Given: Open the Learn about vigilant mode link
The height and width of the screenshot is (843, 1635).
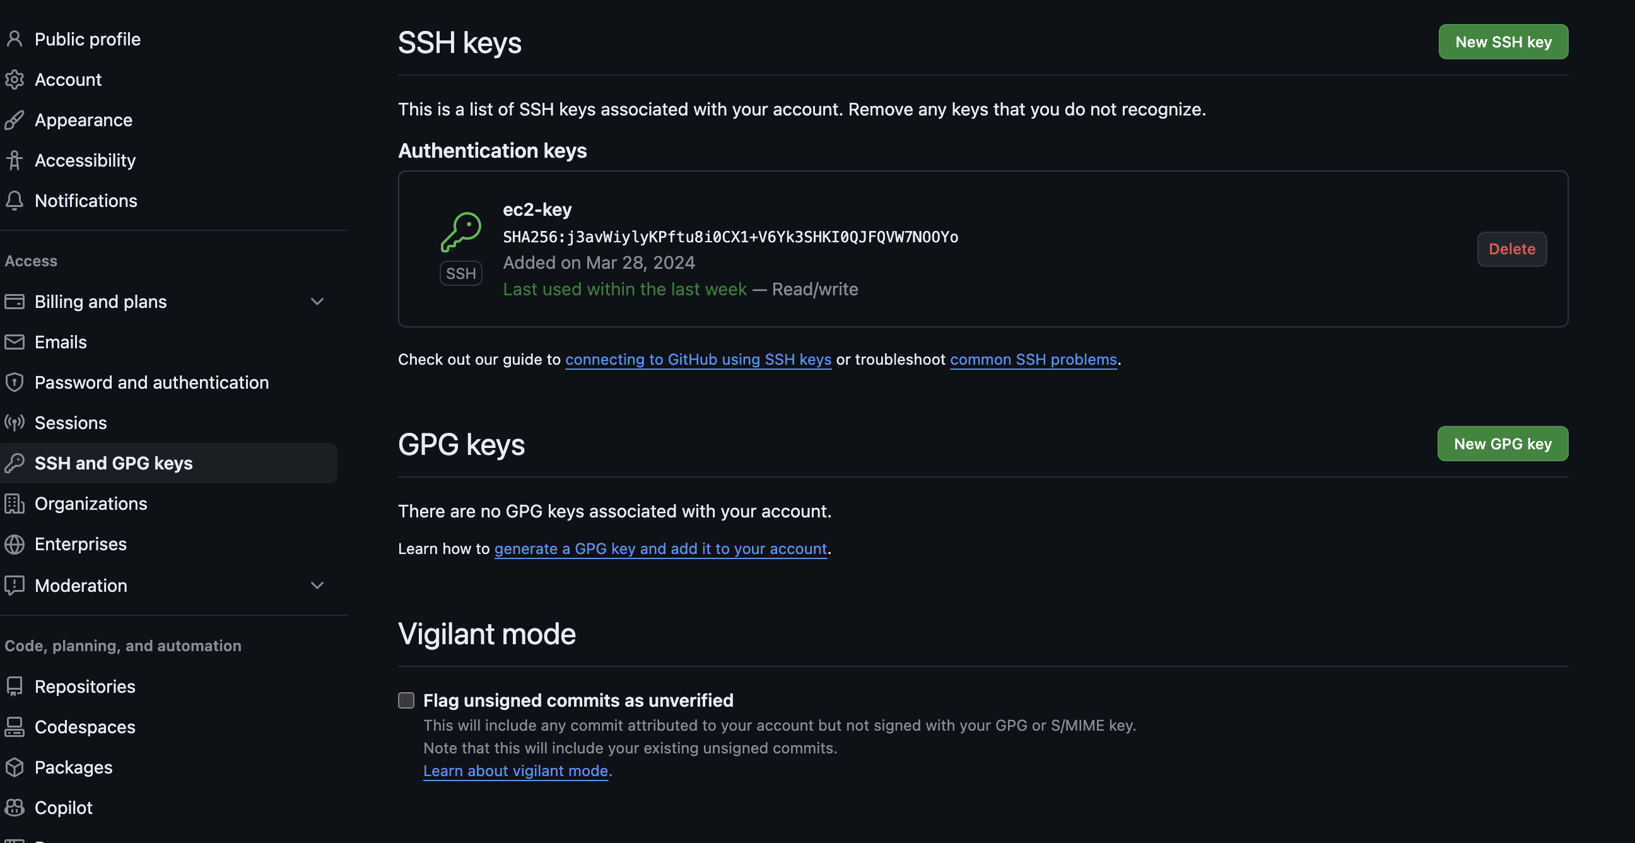Looking at the screenshot, I should (x=515, y=770).
